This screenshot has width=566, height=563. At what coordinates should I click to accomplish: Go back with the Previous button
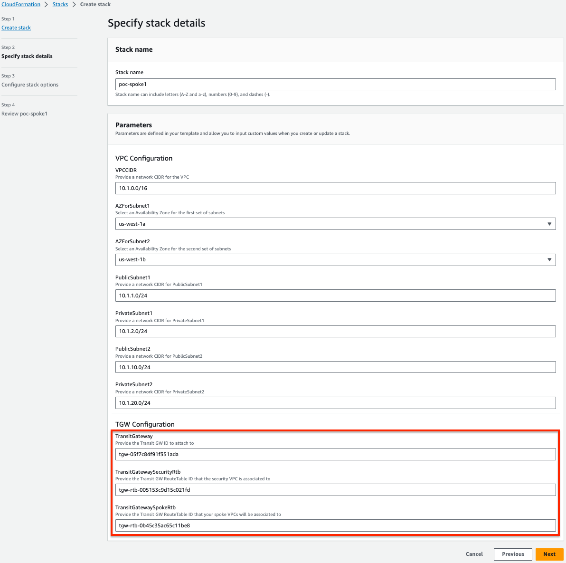tap(513, 554)
